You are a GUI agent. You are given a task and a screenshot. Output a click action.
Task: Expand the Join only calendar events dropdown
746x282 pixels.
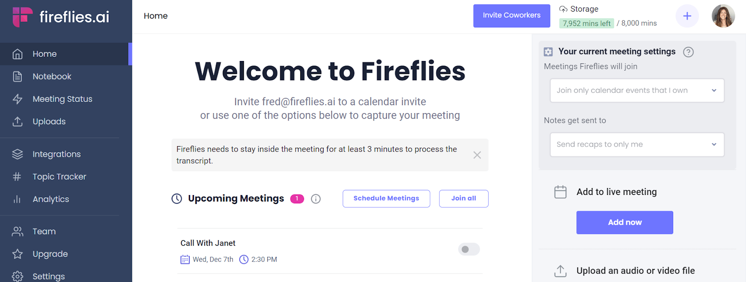pyautogui.click(x=637, y=90)
